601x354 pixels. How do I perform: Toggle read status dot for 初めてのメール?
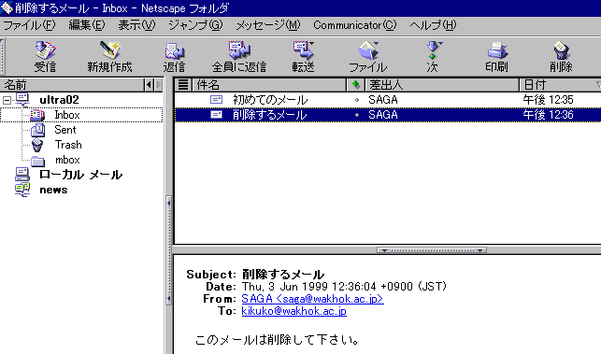coord(357,100)
